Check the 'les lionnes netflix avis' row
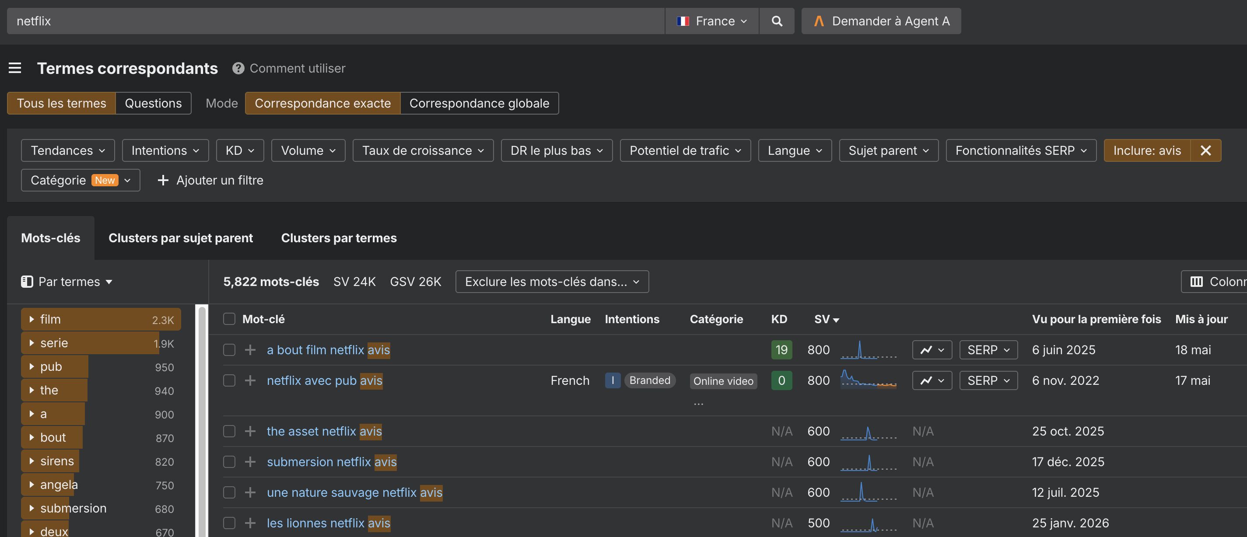Viewport: 1247px width, 537px height. [229, 523]
